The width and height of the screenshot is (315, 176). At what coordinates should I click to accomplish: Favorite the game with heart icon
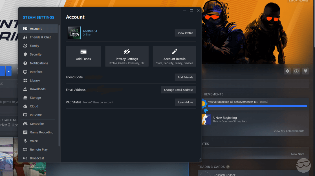(x=306, y=71)
